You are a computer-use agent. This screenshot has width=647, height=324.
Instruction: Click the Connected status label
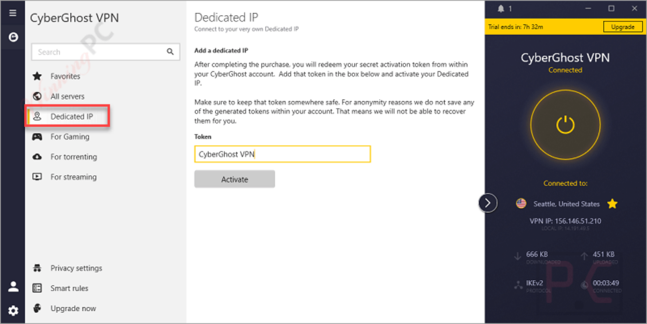tap(565, 70)
